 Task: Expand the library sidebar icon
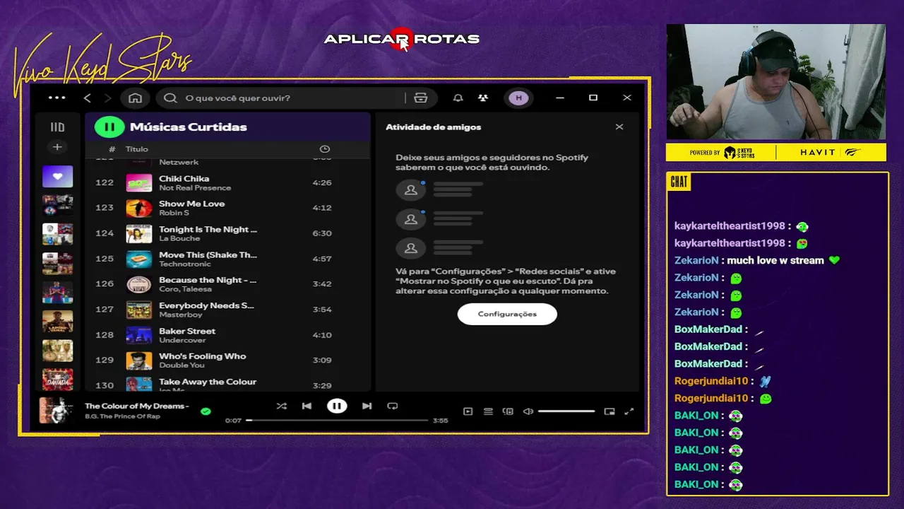tap(57, 127)
